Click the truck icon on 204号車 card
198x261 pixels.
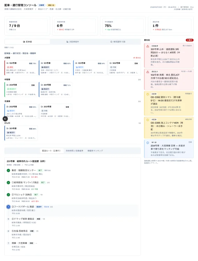click(x=7, y=85)
